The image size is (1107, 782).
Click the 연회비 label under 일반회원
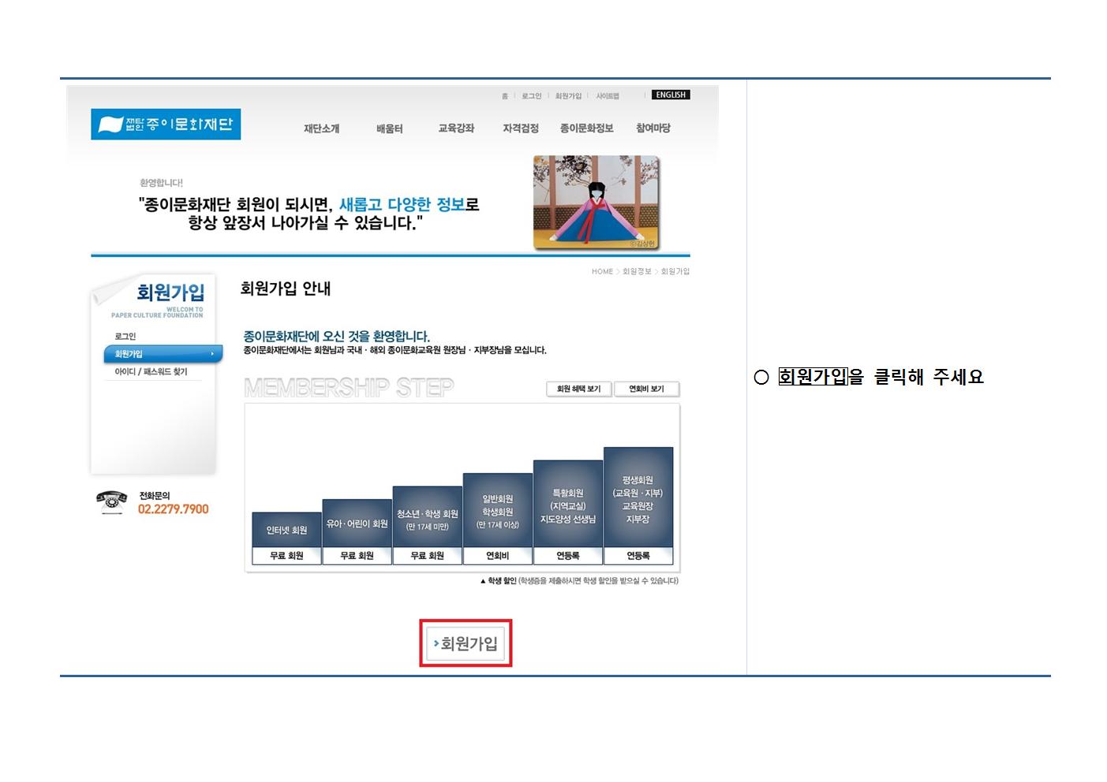(x=497, y=556)
